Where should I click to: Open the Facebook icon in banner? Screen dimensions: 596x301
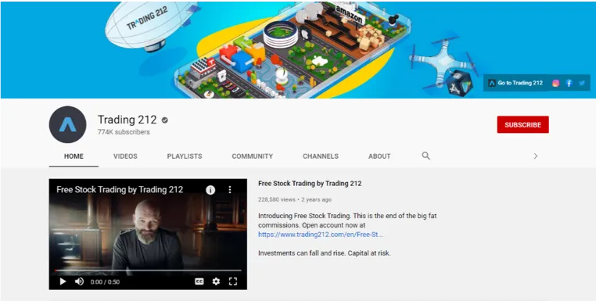tap(569, 83)
